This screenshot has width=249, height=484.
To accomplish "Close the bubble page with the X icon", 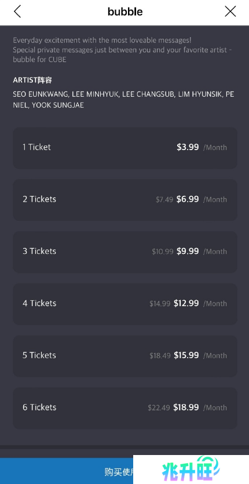I will pyautogui.click(x=230, y=12).
